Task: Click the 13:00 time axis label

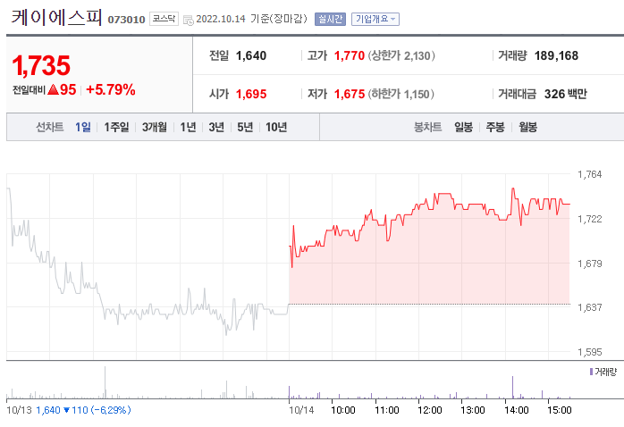Action: 473,410
